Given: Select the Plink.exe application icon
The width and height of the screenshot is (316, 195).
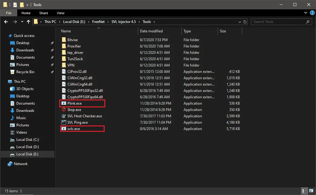Looking at the screenshot, I should 64,103.
